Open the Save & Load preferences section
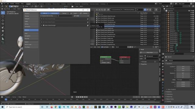The image size is (195, 109). pos(31,45)
